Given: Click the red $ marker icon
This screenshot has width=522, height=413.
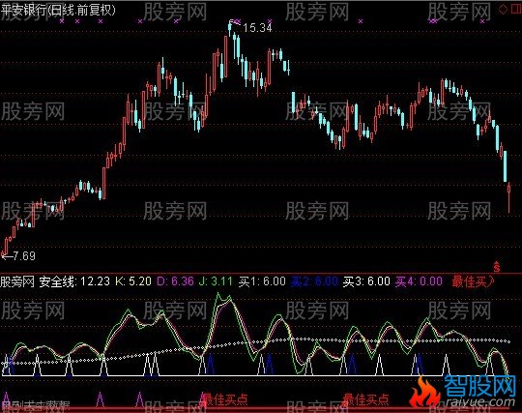Looking at the screenshot, I should point(497,266).
